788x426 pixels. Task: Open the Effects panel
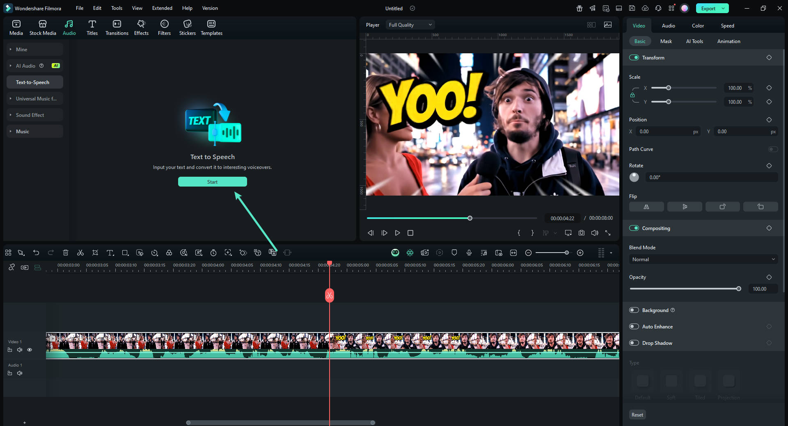[x=141, y=27]
